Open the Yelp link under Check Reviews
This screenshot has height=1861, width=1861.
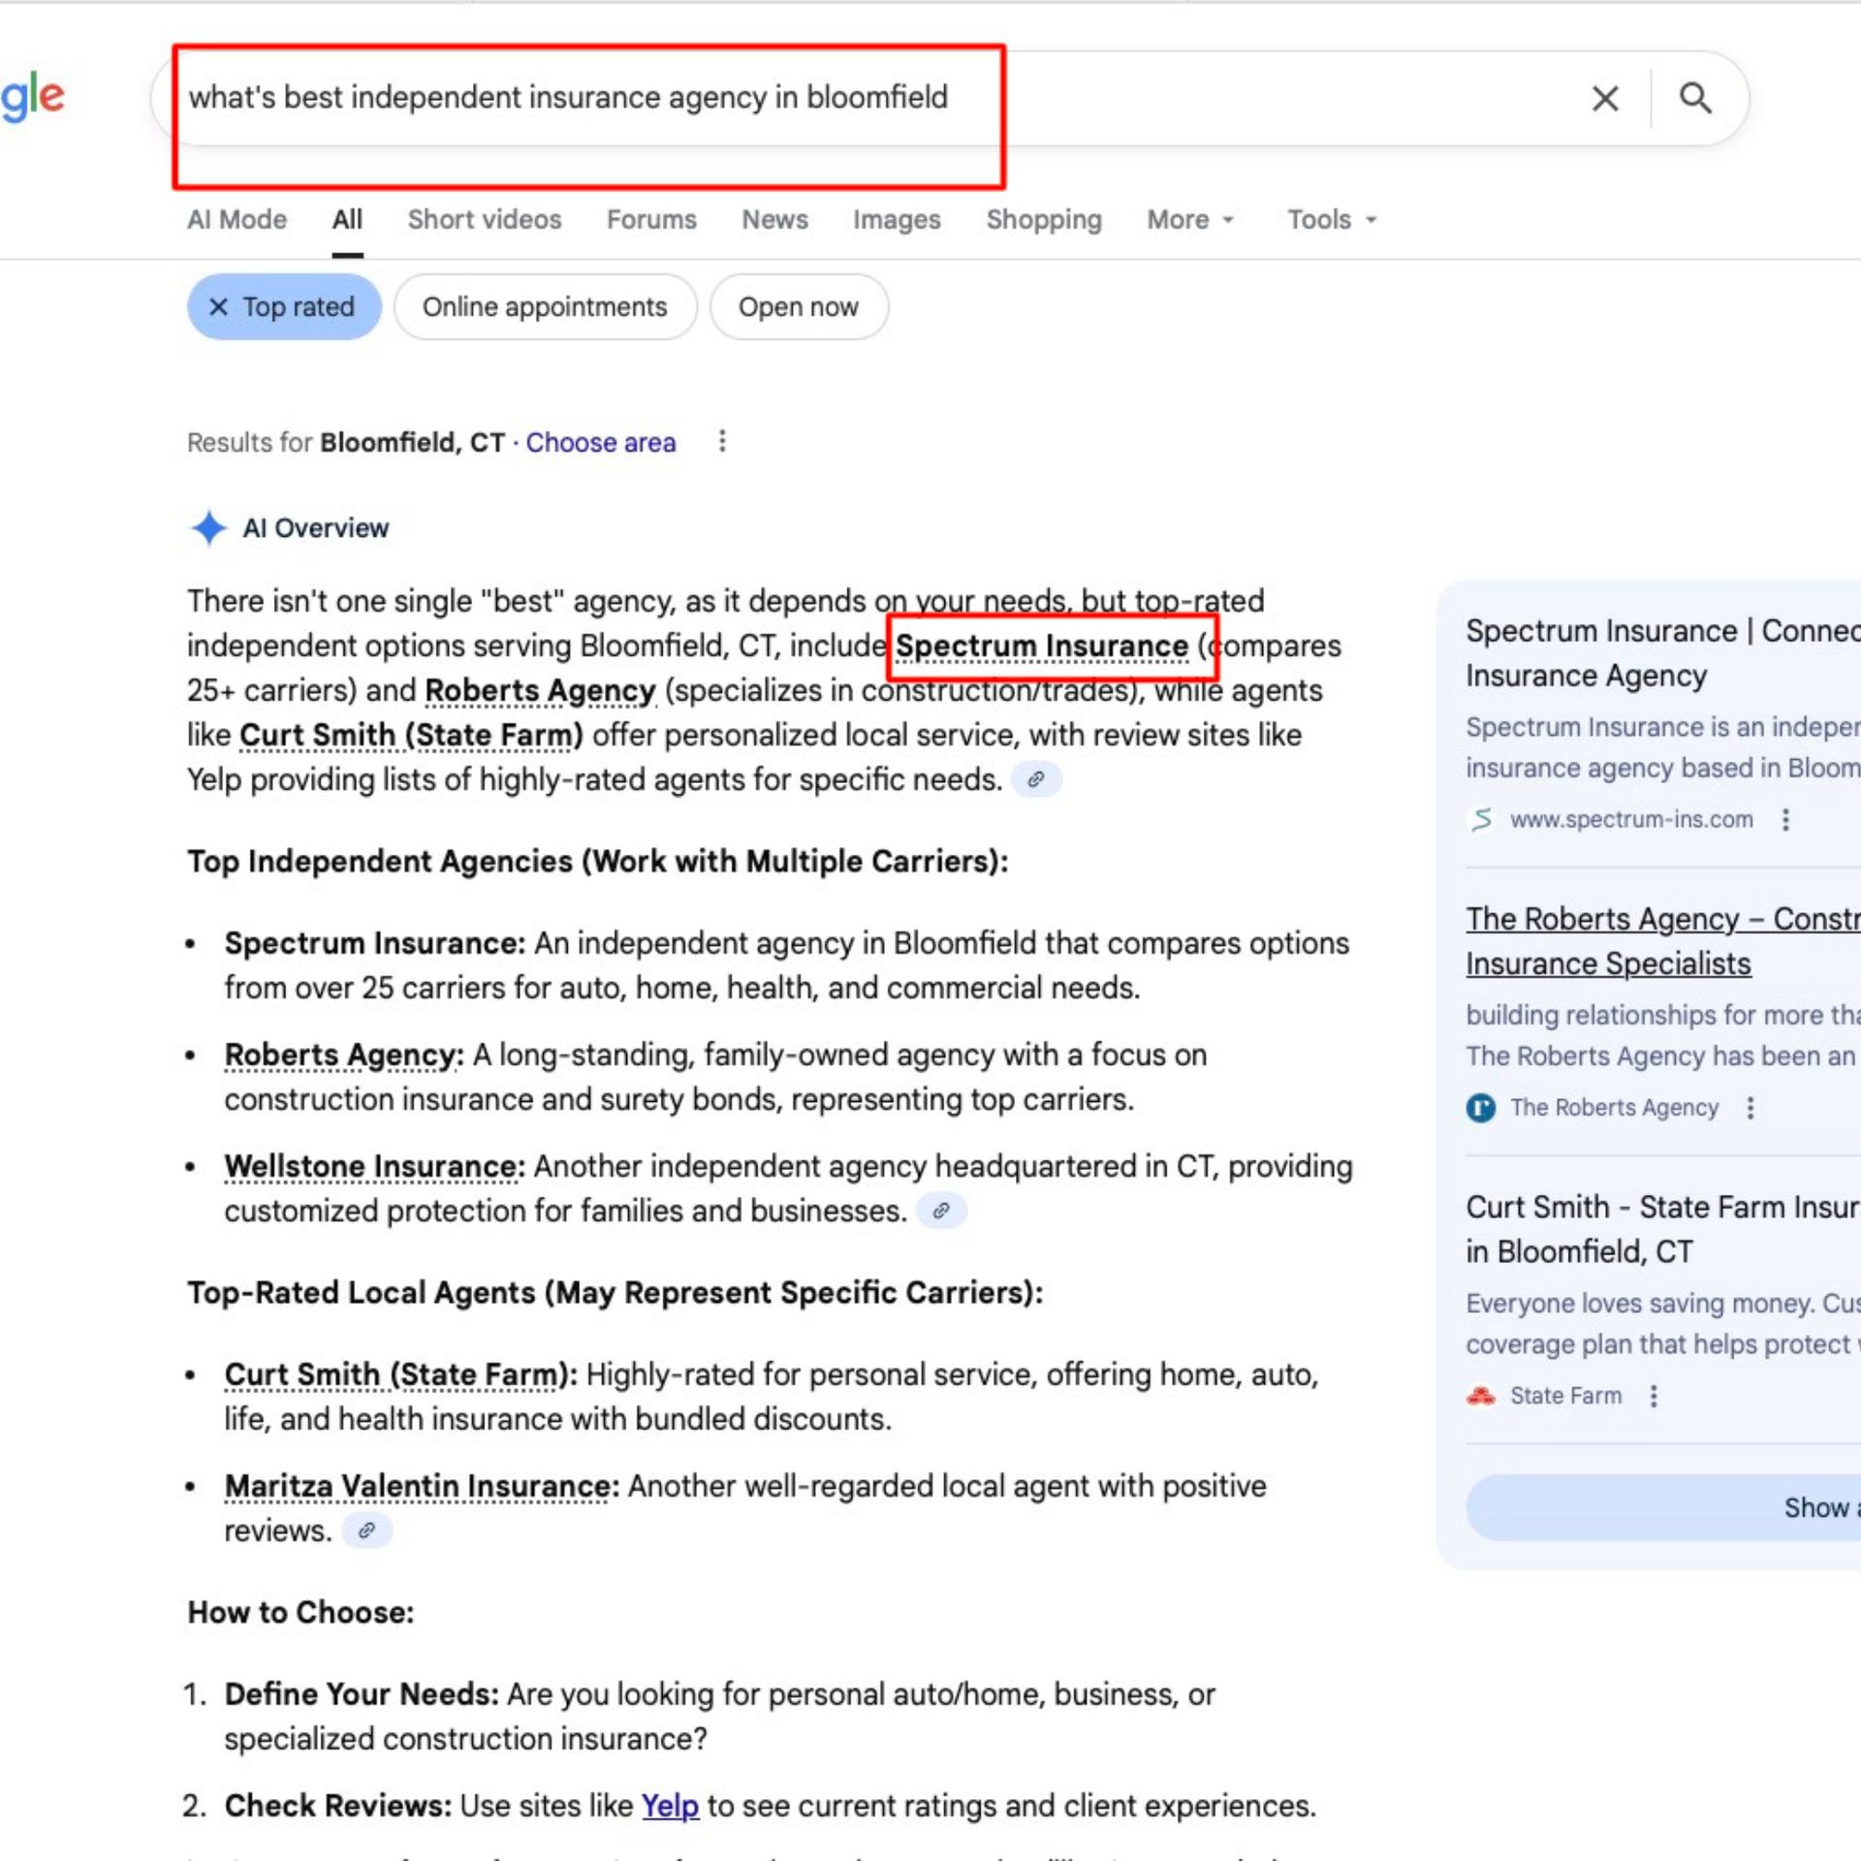coord(670,1806)
